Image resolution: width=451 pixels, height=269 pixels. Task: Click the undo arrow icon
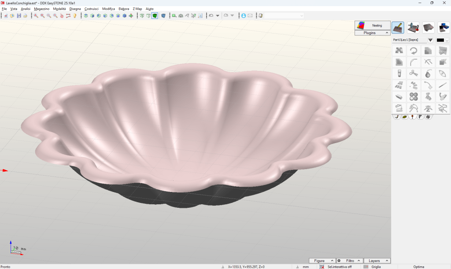[211, 16]
